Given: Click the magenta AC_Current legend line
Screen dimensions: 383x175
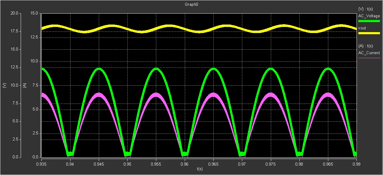Looking at the screenshot, I should tap(369, 58).
